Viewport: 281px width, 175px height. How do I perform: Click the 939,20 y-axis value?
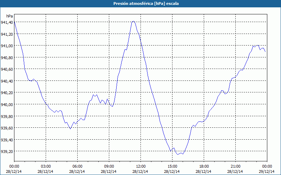pyautogui.click(x=7, y=152)
